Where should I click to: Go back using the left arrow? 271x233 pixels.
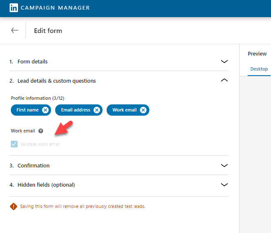click(15, 30)
